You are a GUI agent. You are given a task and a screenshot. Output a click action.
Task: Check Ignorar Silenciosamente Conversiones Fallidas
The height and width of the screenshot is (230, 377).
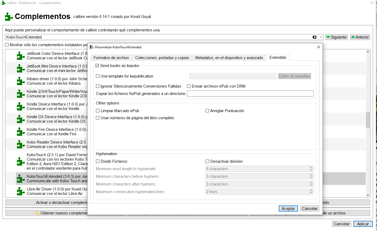(98, 86)
